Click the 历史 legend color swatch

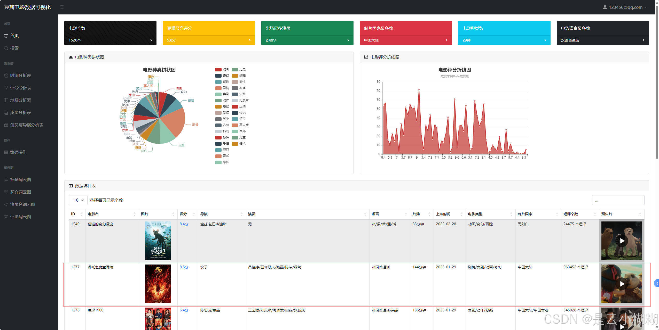click(x=235, y=70)
